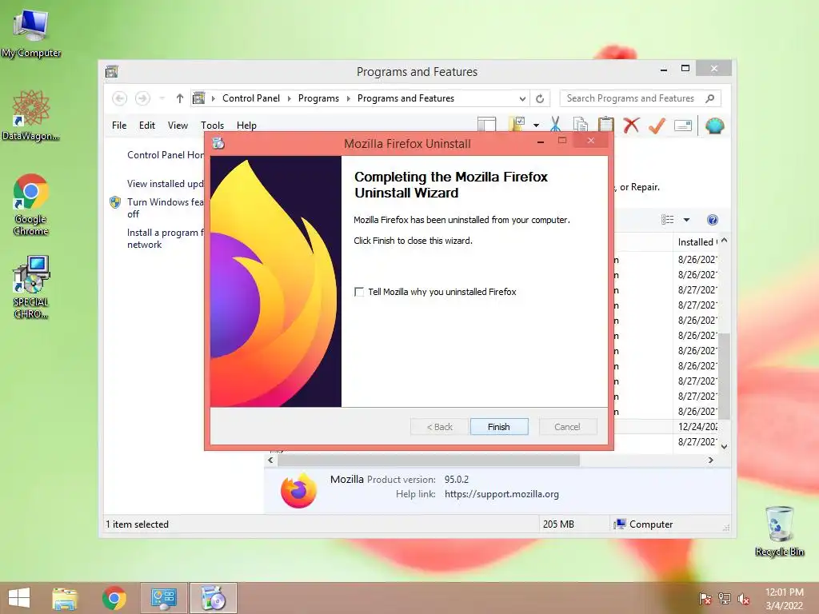Expand the recent locations dropdown arrow

click(x=162, y=98)
